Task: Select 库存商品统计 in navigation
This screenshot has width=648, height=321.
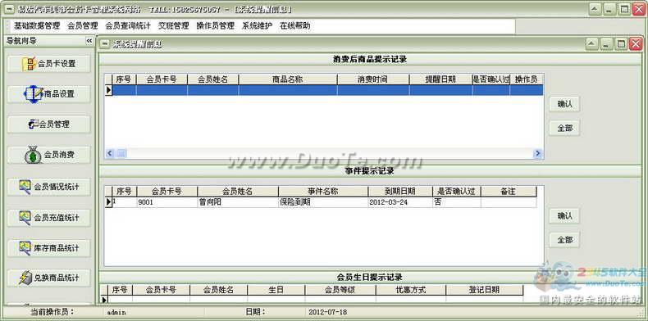Action: (x=48, y=248)
